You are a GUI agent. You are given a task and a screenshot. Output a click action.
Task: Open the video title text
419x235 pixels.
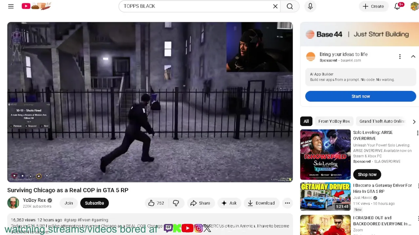click(x=68, y=190)
